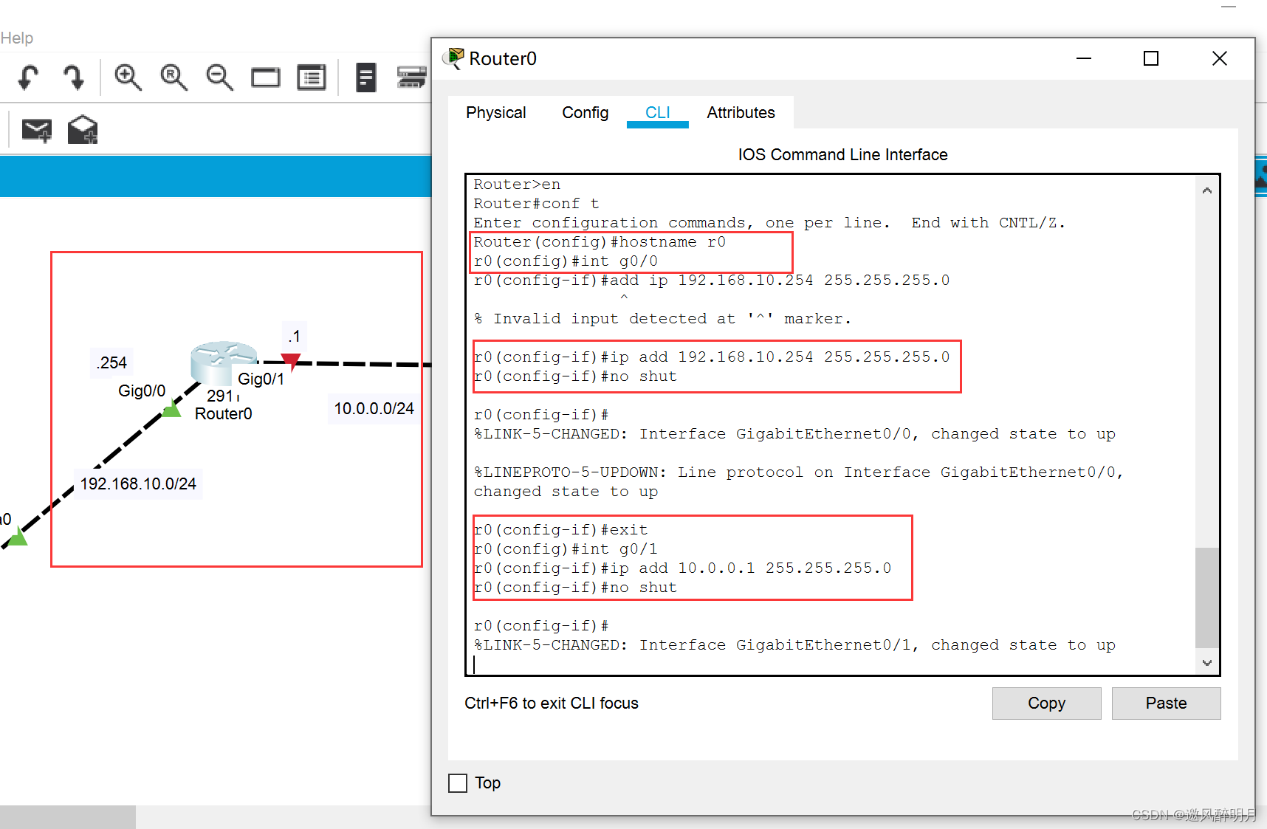This screenshot has height=829, width=1267.
Task: Click the 'ip add 192.168.10.254' command line
Action: pyautogui.click(x=712, y=357)
